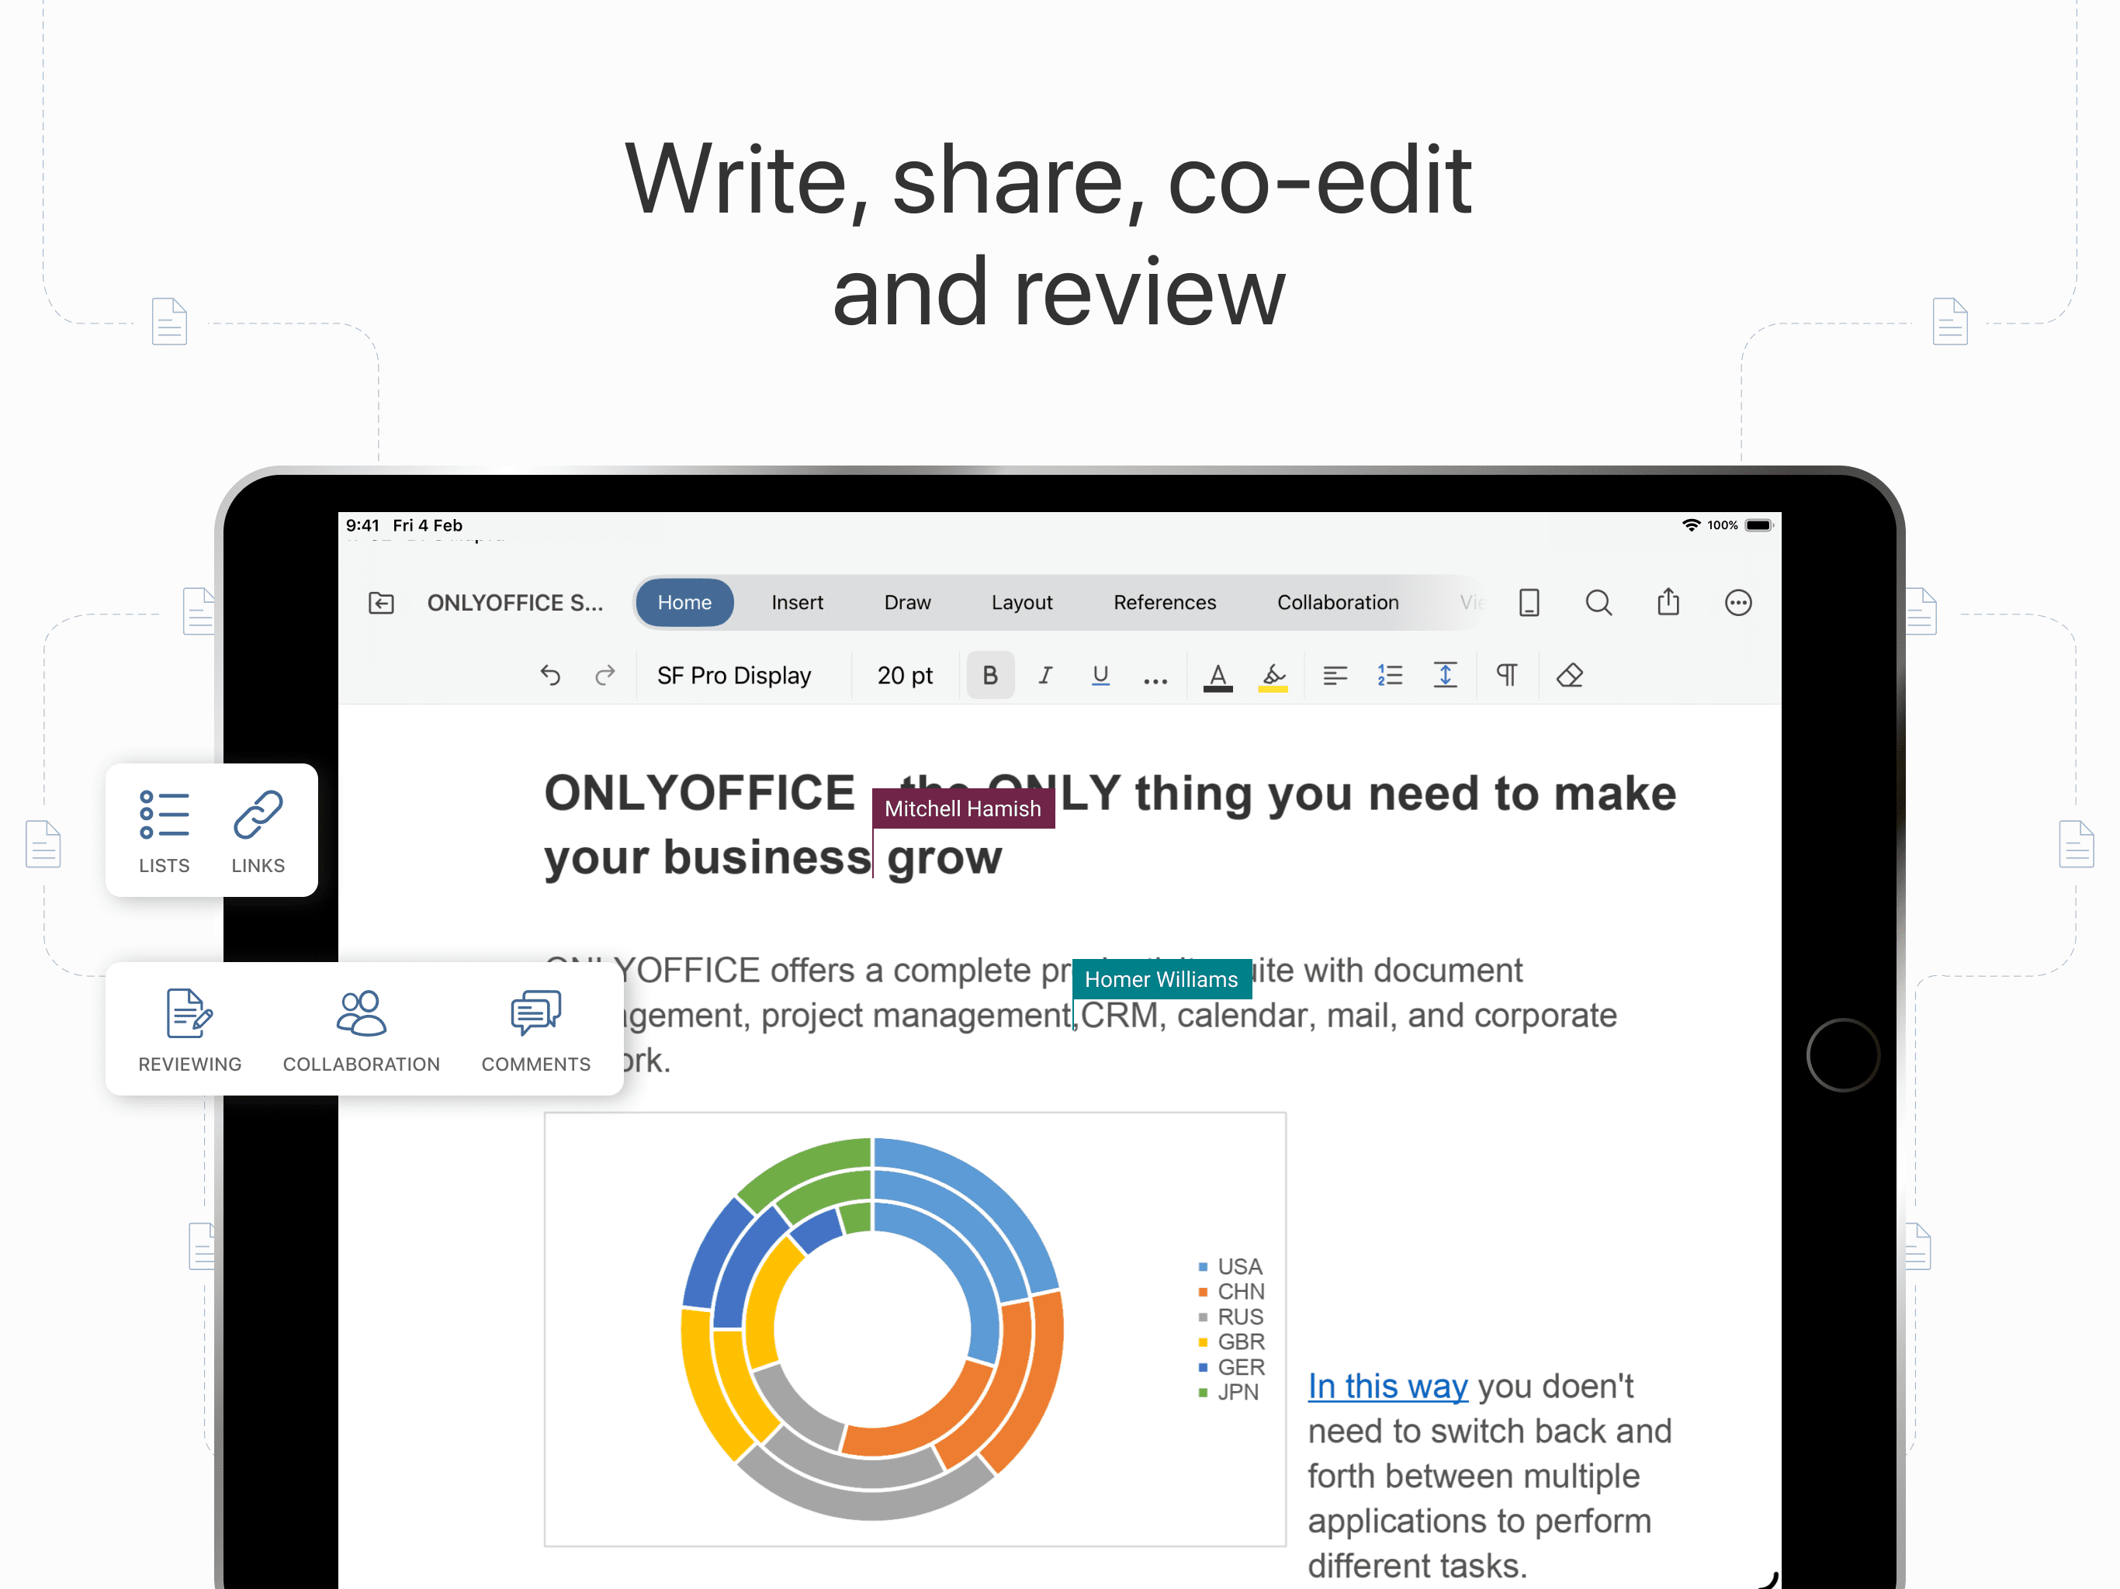Image resolution: width=2120 pixels, height=1589 pixels.
Task: Click the Undo arrow icon
Action: coord(551,675)
